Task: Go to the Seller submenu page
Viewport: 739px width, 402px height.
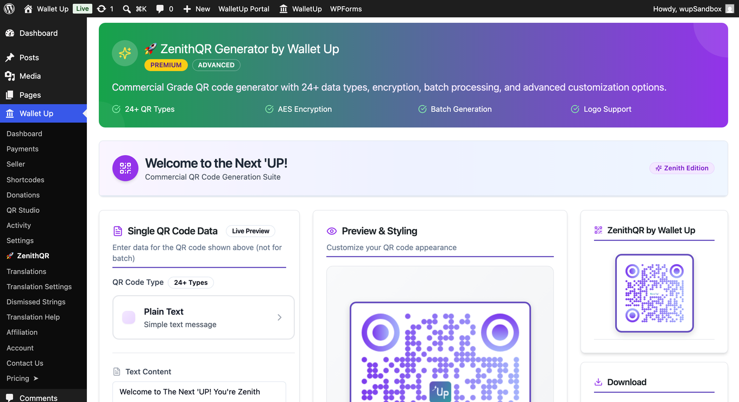Action: tap(16, 164)
